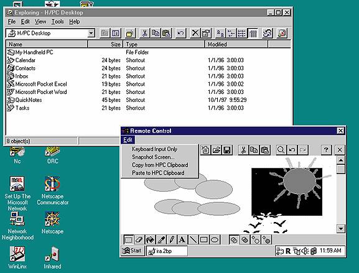Select the Fill bucket tool
This screenshot has height=273, width=359.
(150, 240)
